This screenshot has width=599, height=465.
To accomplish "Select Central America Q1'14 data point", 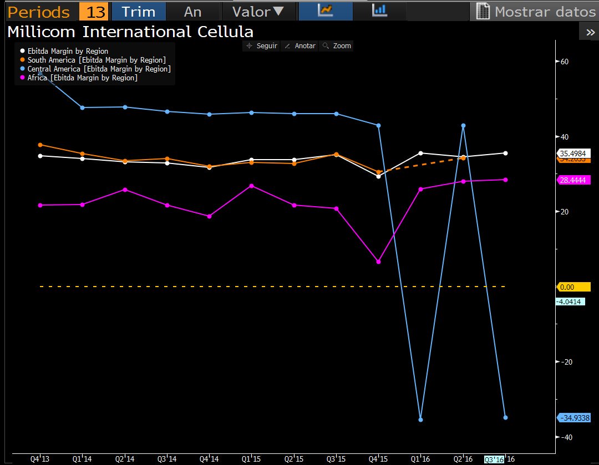I will point(82,108).
